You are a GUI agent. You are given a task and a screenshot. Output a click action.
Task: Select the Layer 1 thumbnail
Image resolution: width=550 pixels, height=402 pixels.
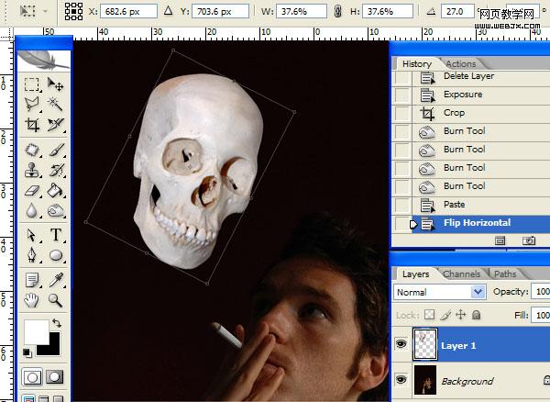pyautogui.click(x=425, y=345)
